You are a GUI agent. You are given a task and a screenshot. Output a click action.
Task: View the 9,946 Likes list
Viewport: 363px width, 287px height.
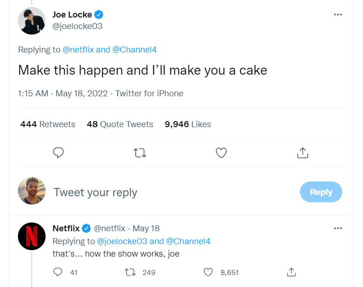188,124
